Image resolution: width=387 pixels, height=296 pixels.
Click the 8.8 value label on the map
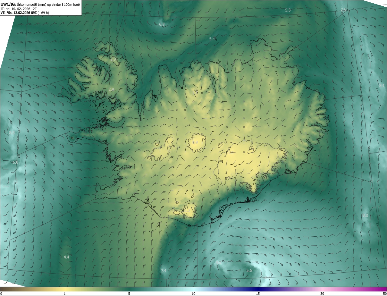(x=12, y=133)
